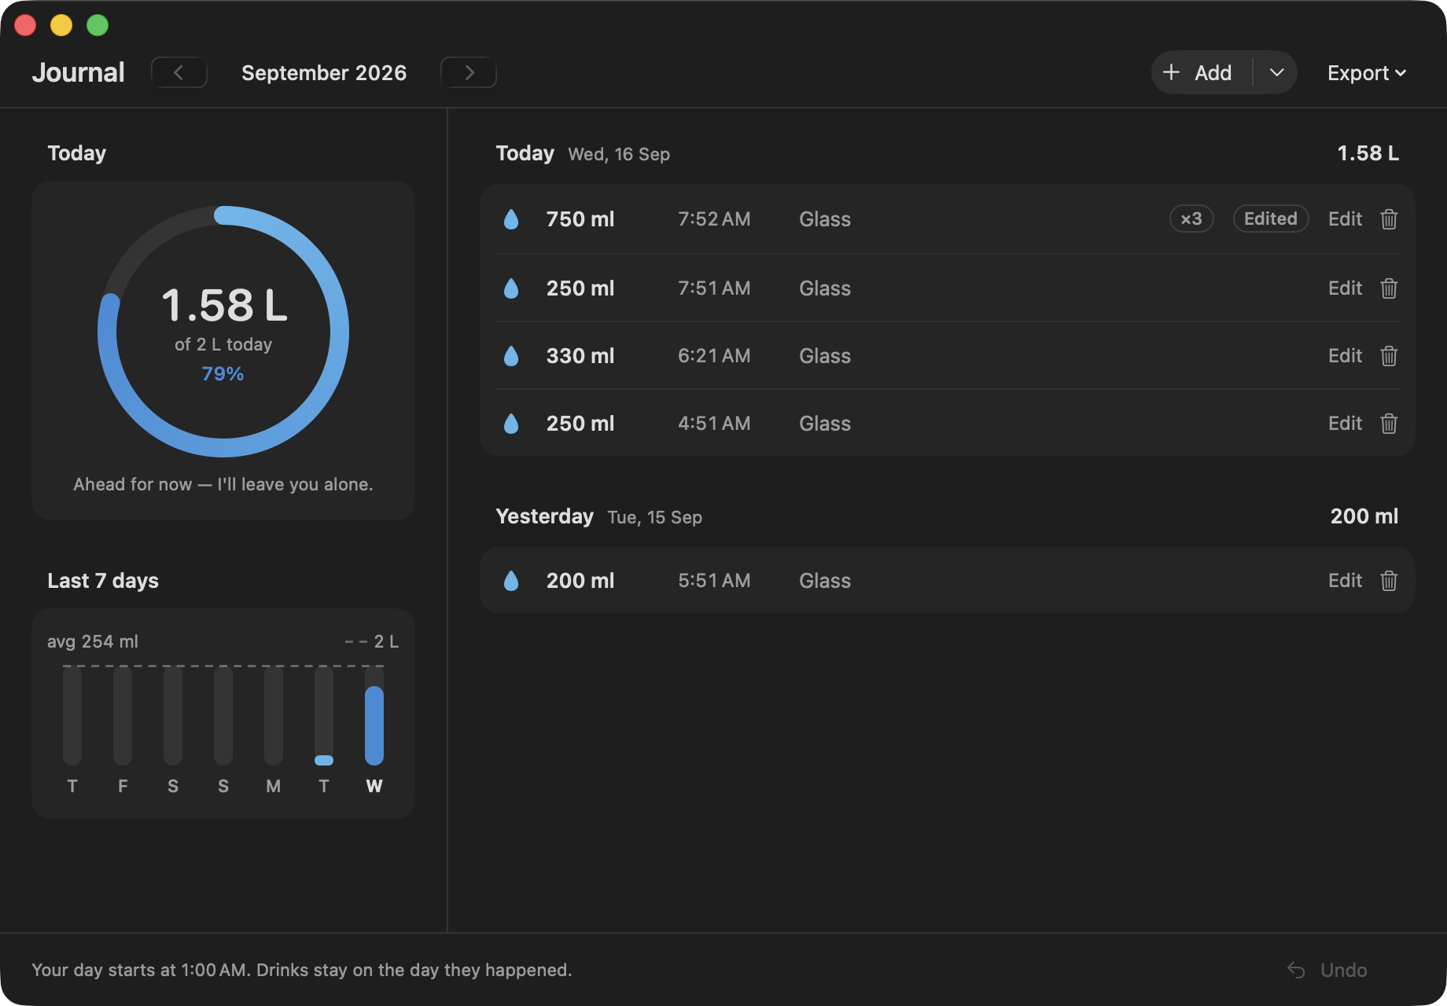Click the ×3 badge on 750 ml row
The height and width of the screenshot is (1006, 1447).
click(1191, 218)
